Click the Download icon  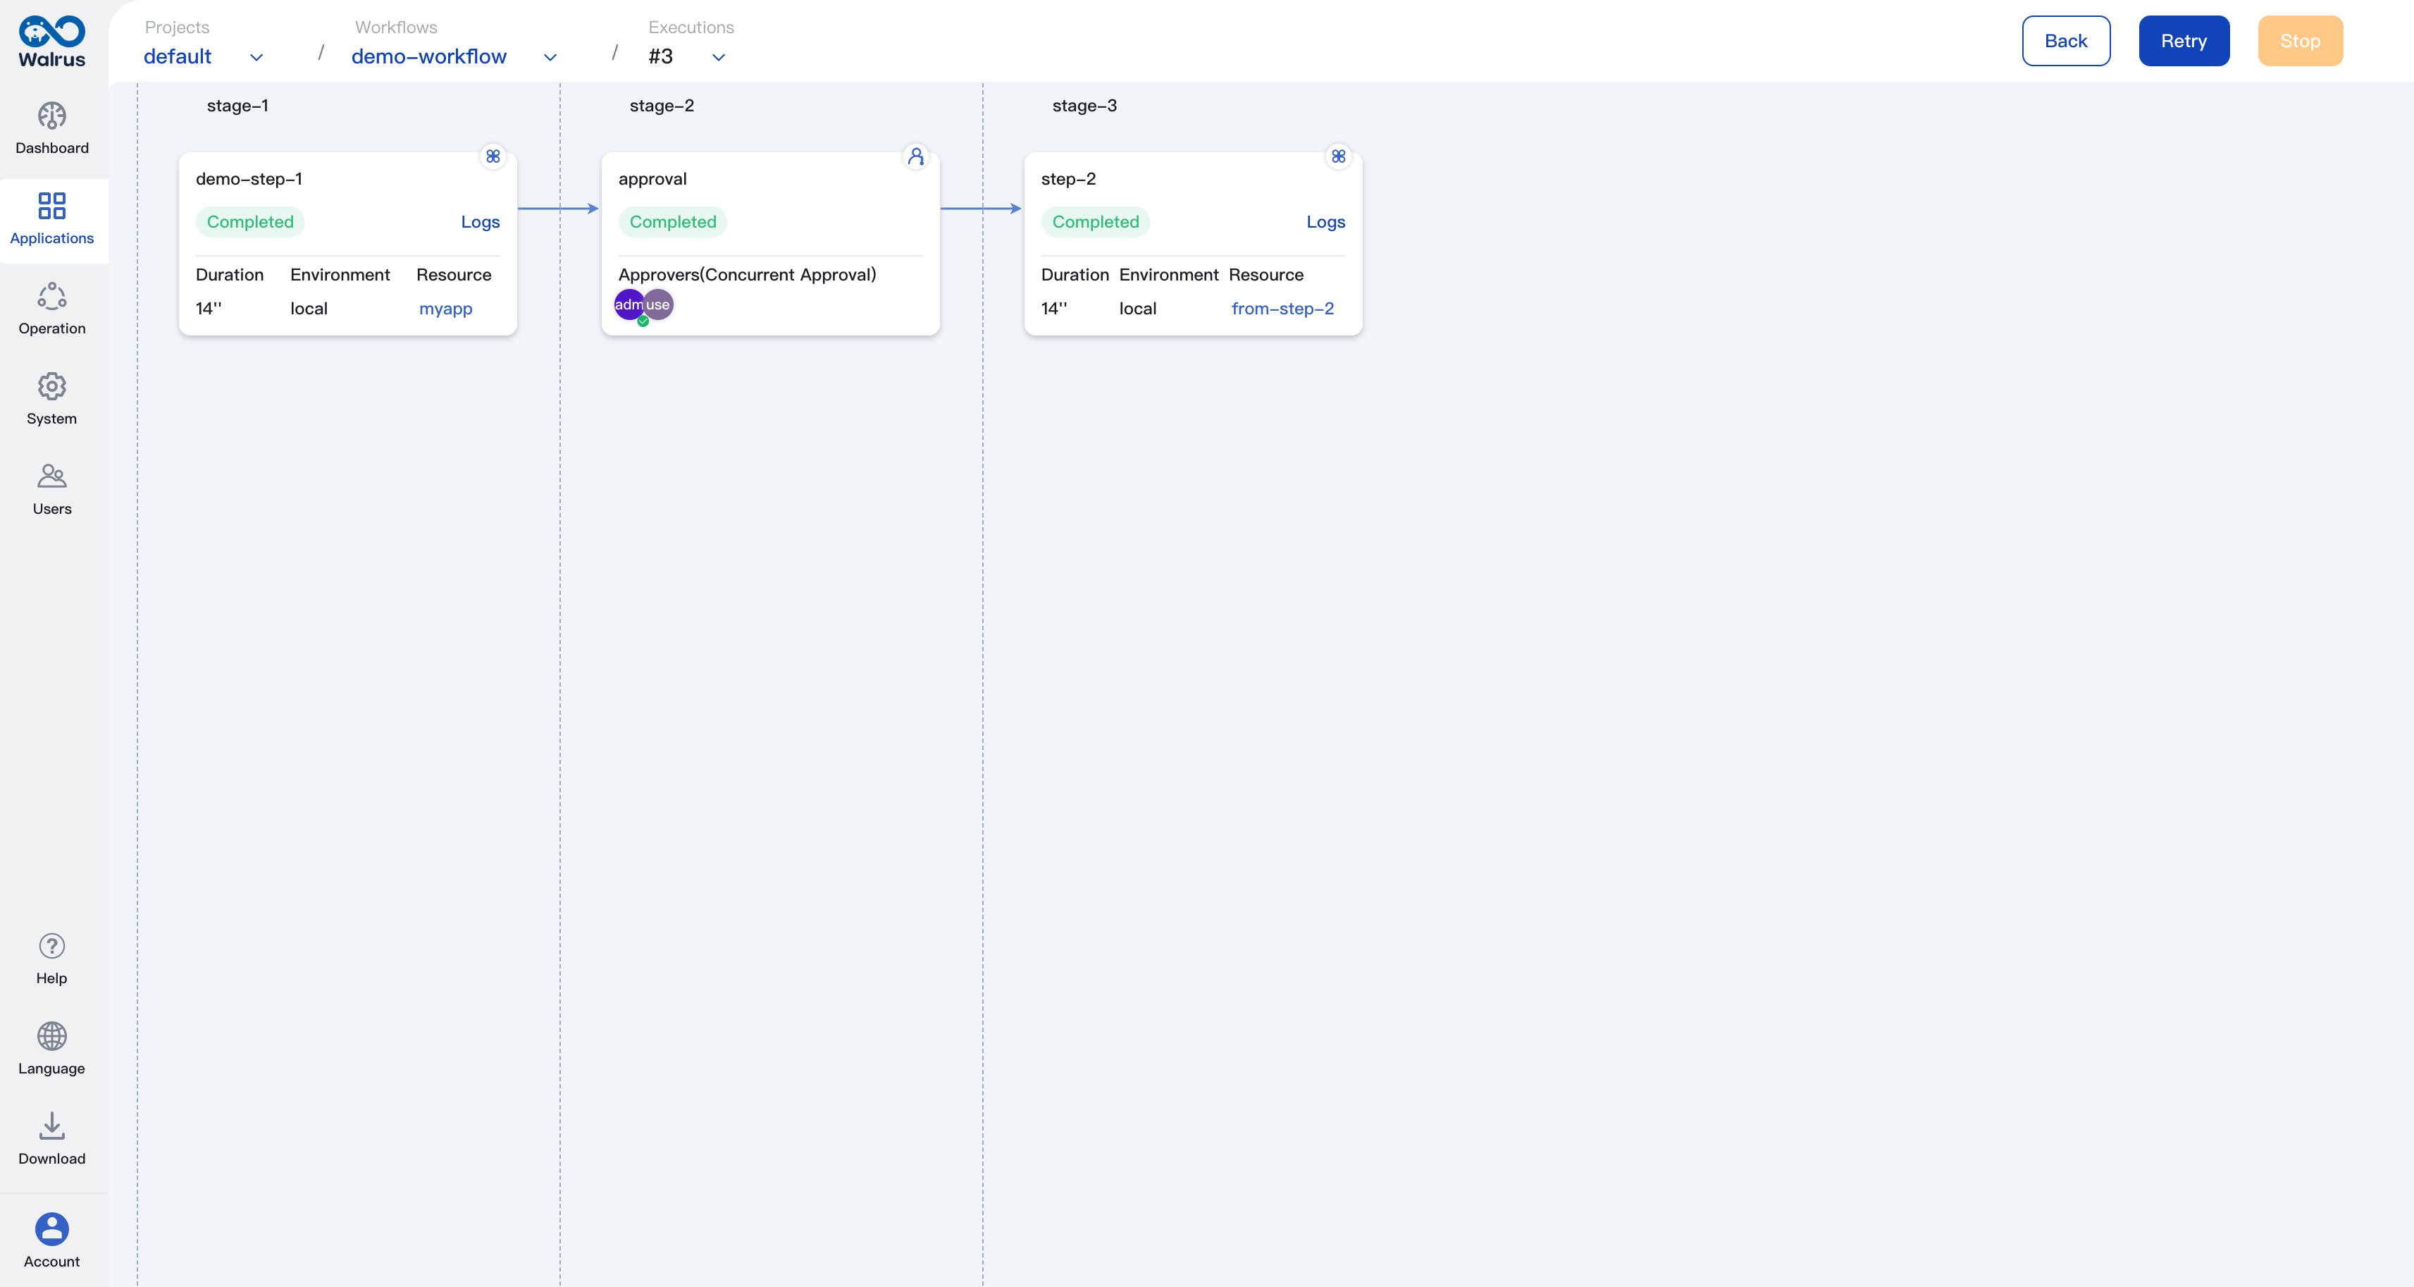click(51, 1126)
